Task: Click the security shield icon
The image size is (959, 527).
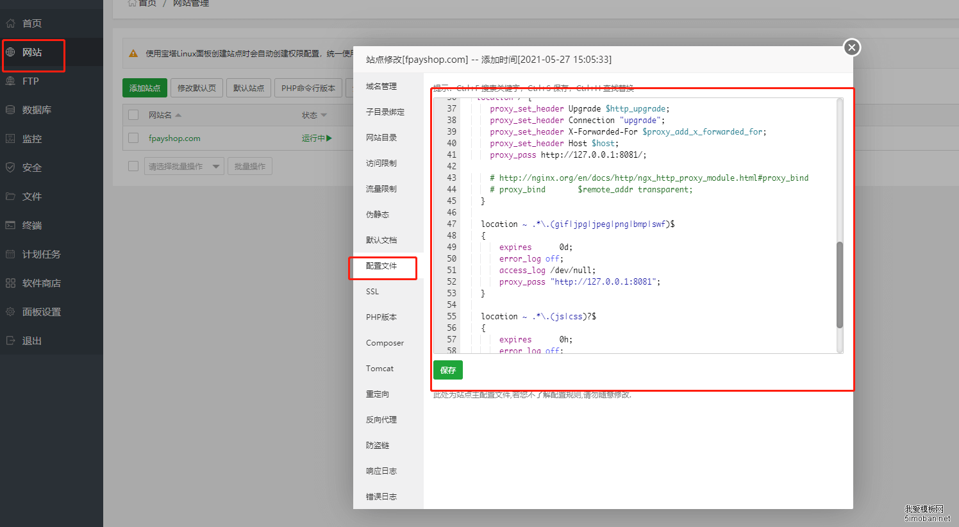Action: pos(10,167)
